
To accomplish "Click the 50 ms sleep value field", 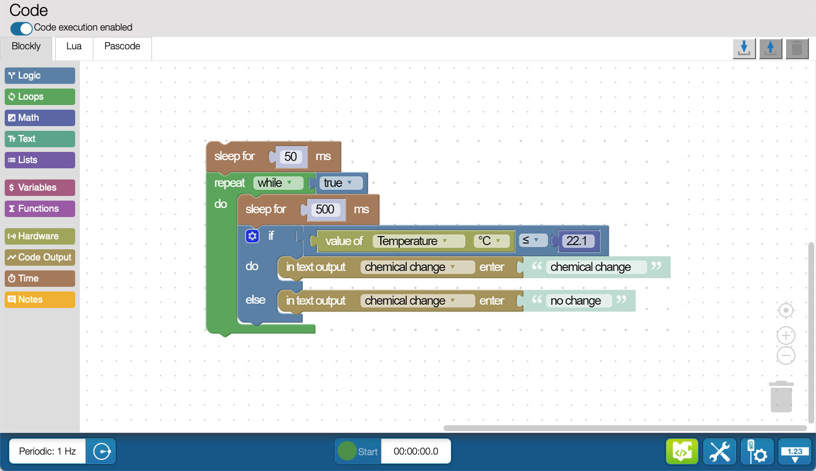I will coord(291,157).
